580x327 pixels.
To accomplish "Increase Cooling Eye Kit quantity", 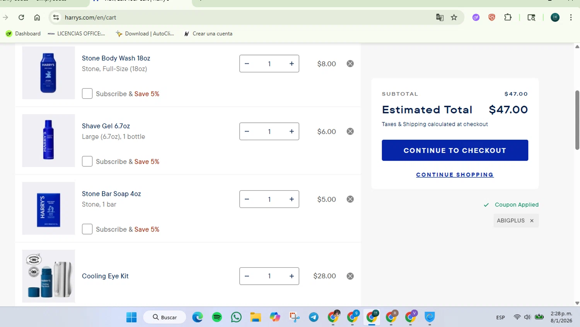I will pos(292,276).
